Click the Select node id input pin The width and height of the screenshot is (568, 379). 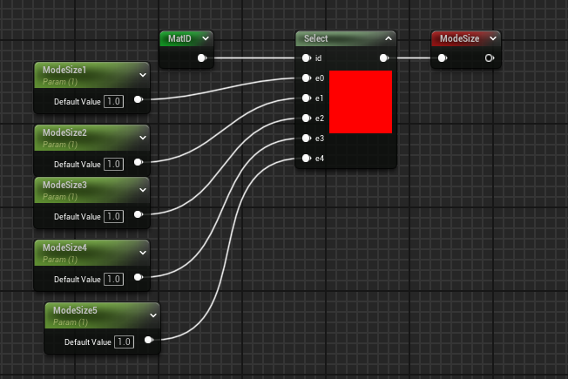(x=306, y=58)
